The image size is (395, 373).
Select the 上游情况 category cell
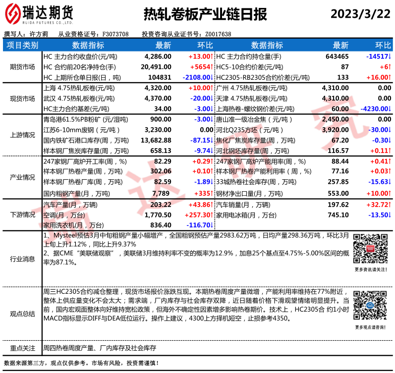[22, 135]
